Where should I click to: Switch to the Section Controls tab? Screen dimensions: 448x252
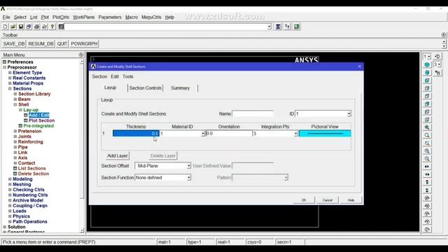point(146,88)
